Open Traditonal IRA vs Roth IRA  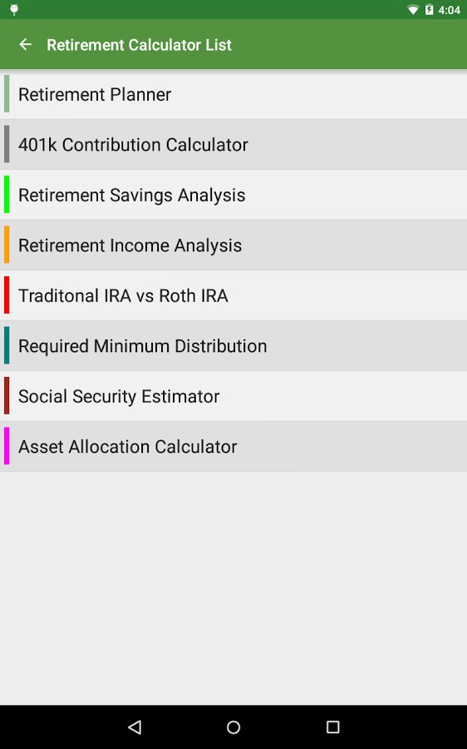click(x=233, y=295)
